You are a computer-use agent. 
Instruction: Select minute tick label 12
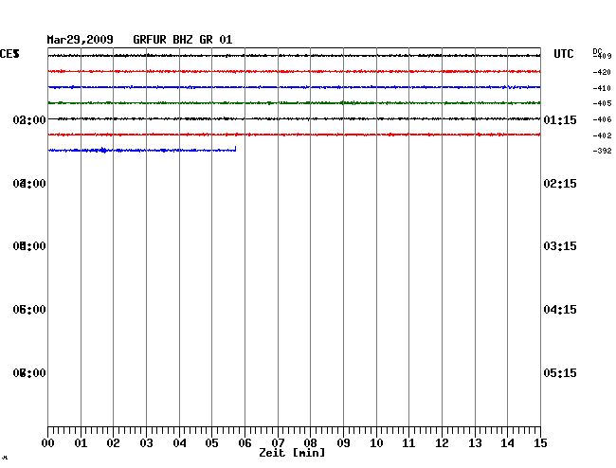tap(442, 443)
